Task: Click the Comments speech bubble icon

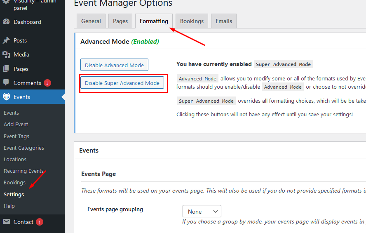Action: tap(6, 83)
